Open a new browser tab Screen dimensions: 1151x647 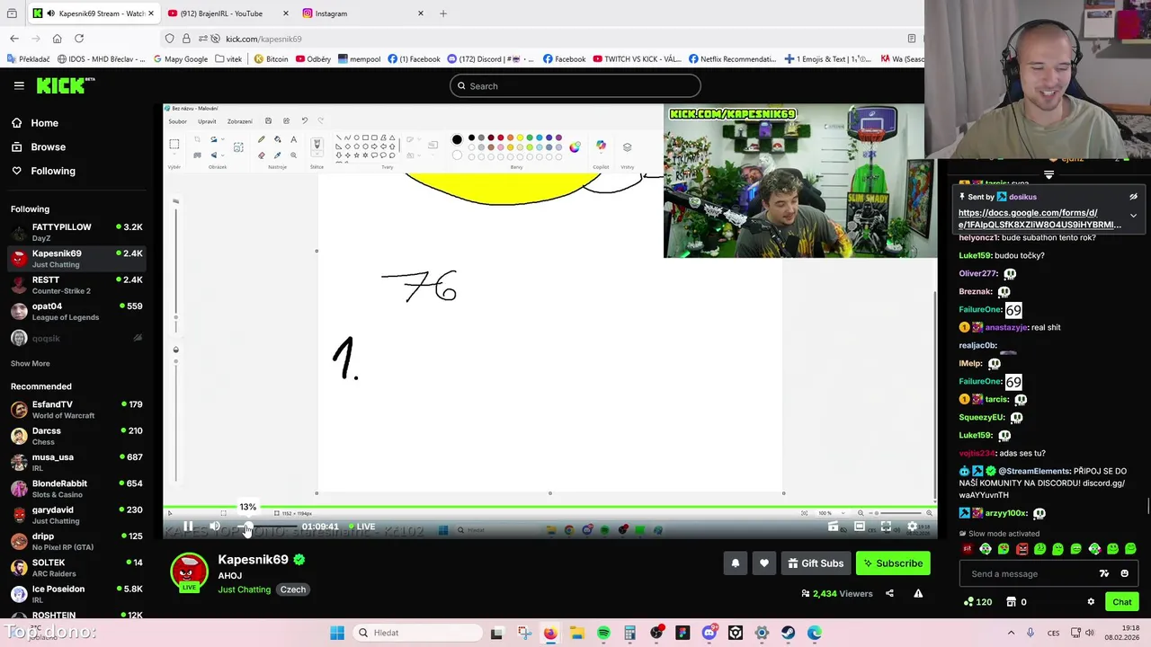(x=442, y=13)
